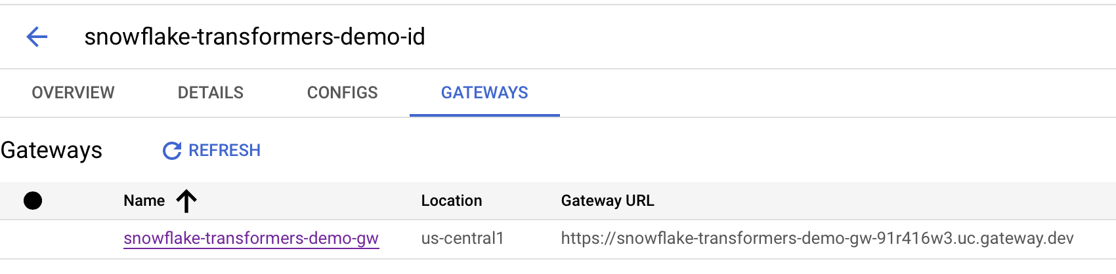Click the back arrow icon
This screenshot has height=274, width=1116.
tap(37, 37)
